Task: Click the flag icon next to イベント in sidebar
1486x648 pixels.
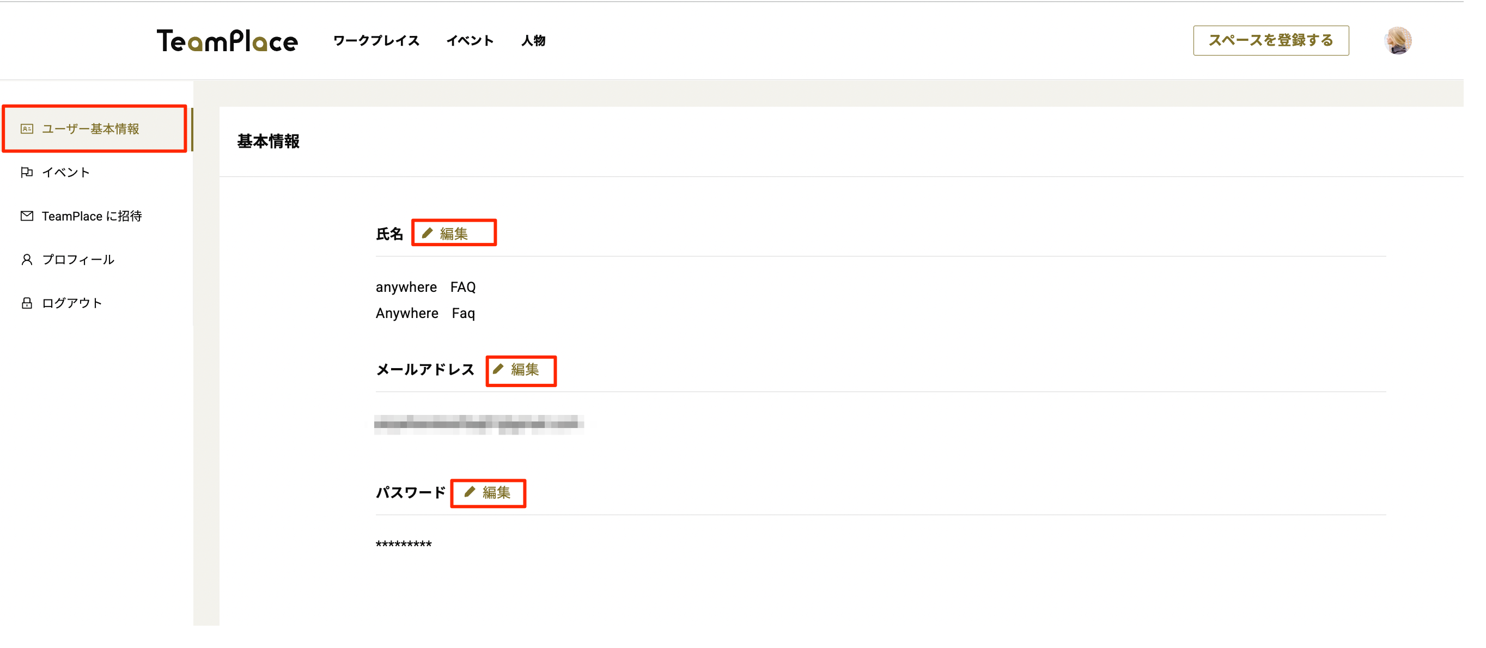Action: [x=27, y=173]
